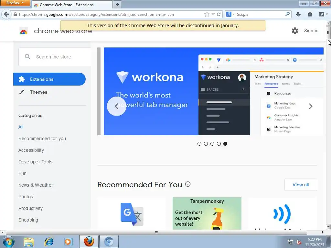This screenshot has width=331, height=248.
Task: Click the Firefox URL address field
Action: click(110, 14)
